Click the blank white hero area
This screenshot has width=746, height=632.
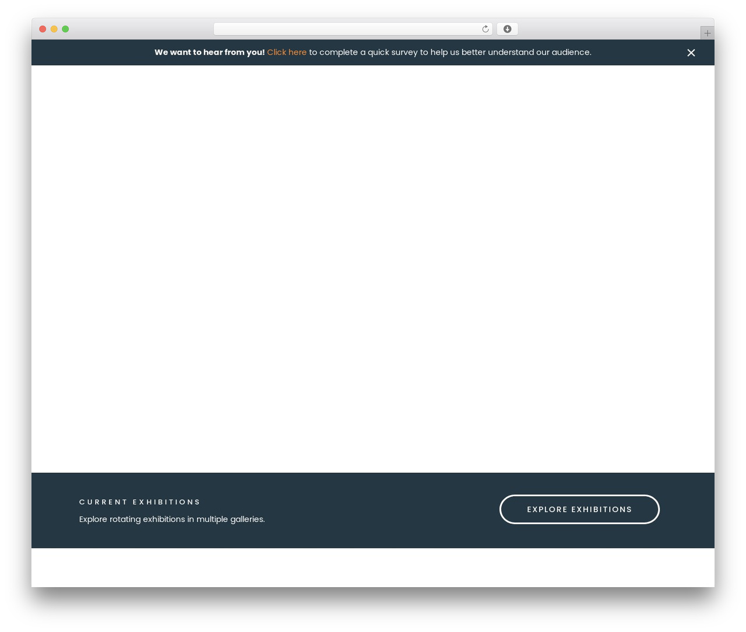(x=373, y=269)
